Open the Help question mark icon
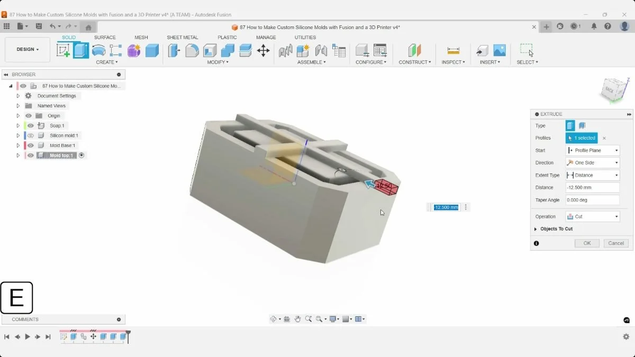The image size is (635, 357). (x=607, y=26)
